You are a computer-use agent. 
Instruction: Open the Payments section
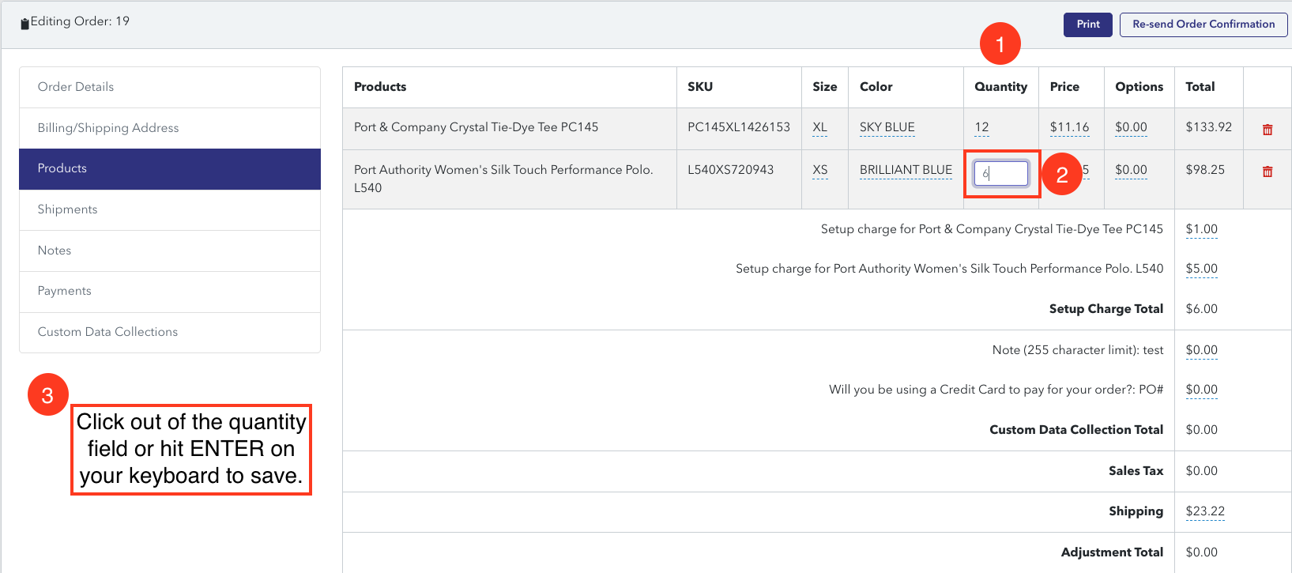tap(170, 291)
